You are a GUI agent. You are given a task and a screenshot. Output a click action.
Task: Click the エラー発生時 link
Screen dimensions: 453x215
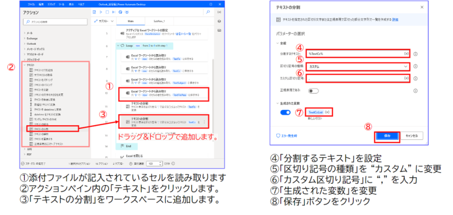(x=287, y=136)
